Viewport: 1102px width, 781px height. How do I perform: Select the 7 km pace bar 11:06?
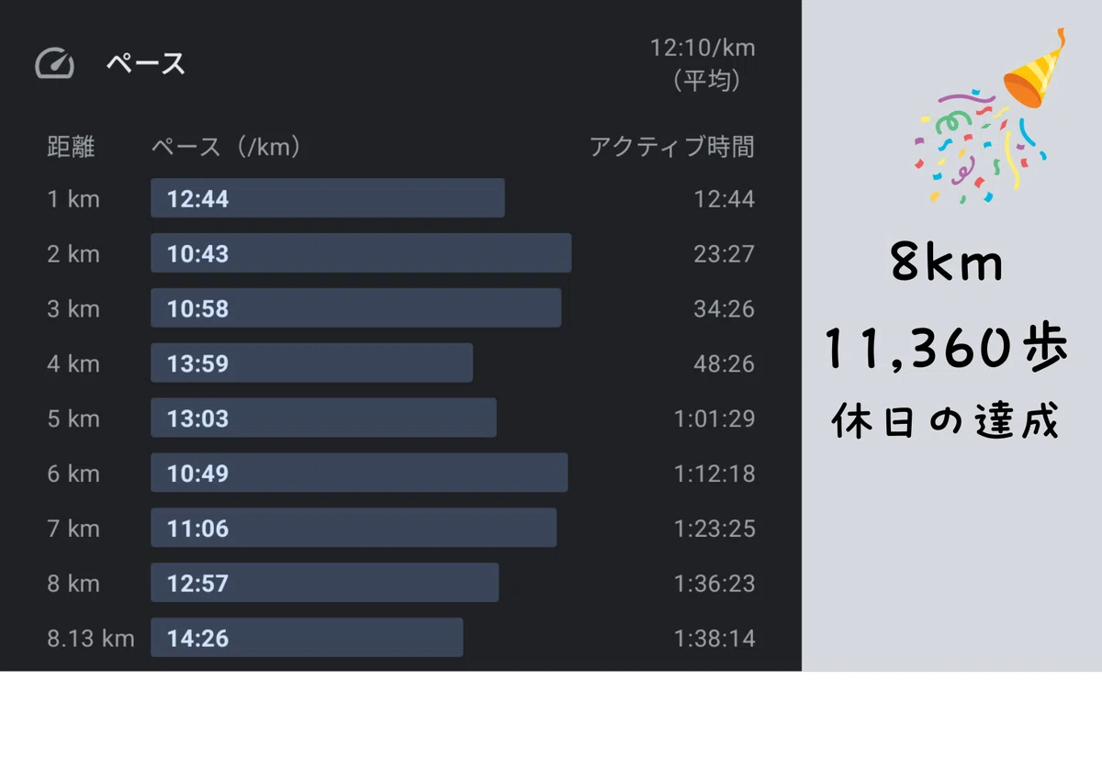[x=354, y=529]
